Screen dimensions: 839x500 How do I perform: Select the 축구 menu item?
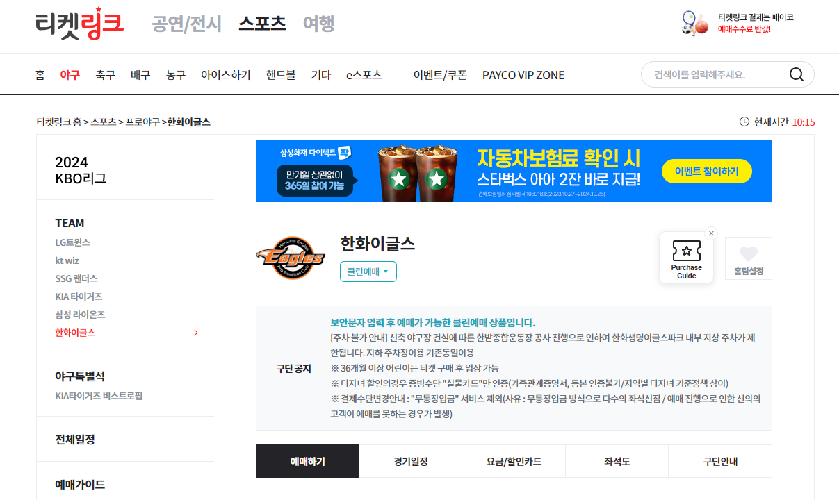(106, 75)
